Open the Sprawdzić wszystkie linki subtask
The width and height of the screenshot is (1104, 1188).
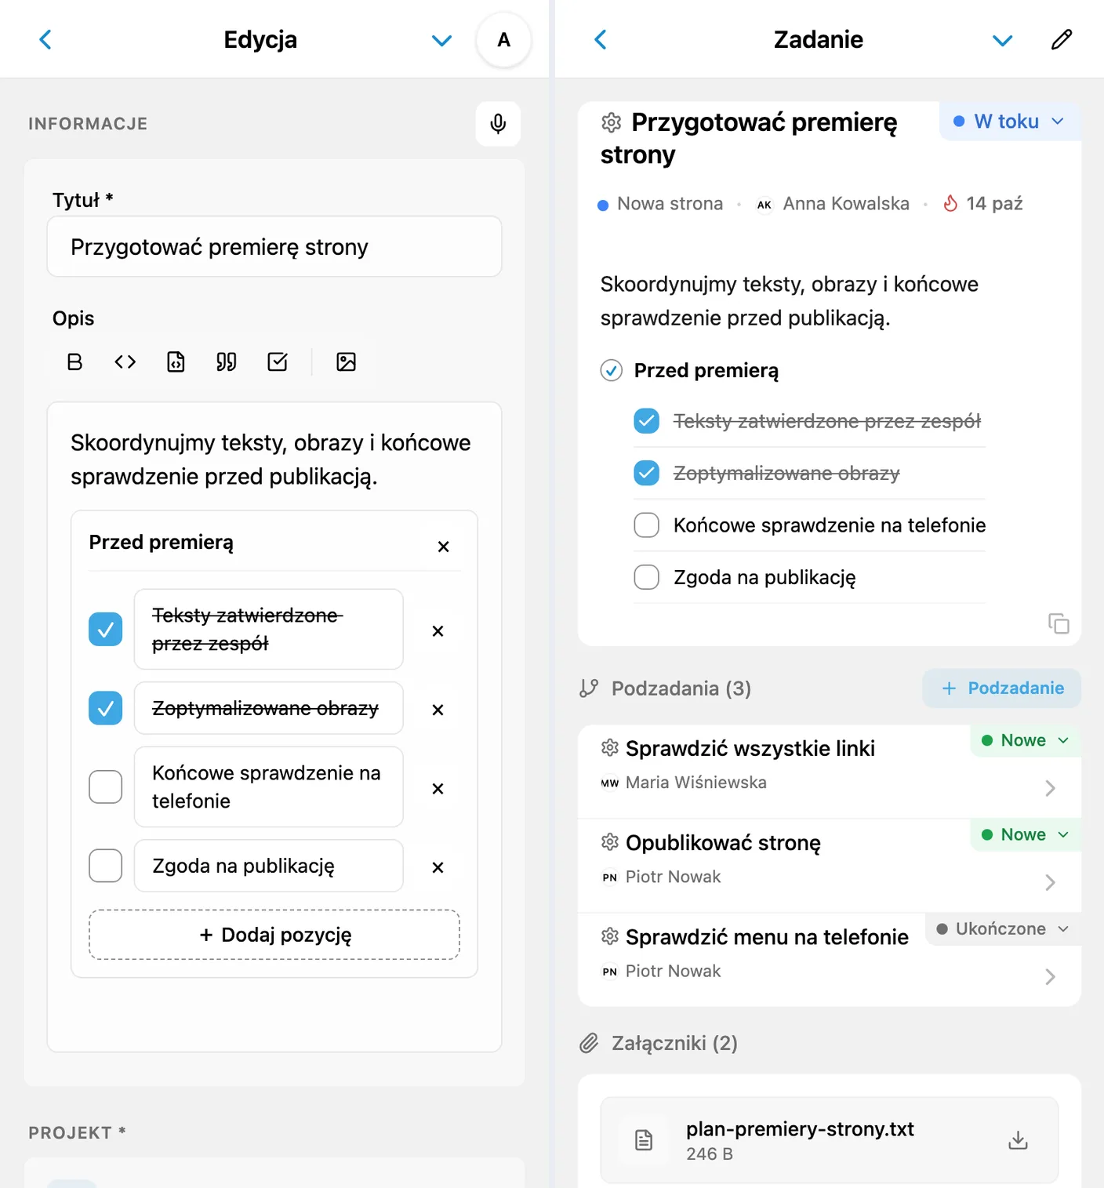[830, 772]
